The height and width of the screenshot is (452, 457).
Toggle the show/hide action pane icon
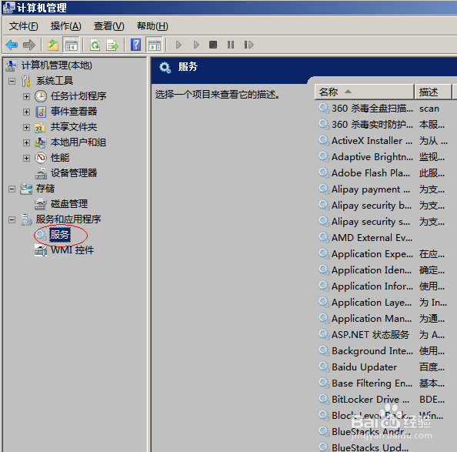tap(155, 45)
